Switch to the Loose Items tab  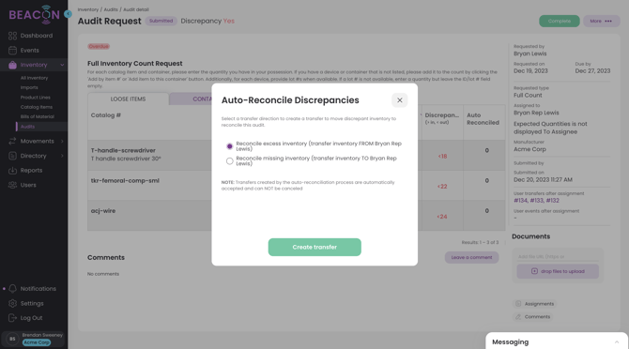click(128, 99)
